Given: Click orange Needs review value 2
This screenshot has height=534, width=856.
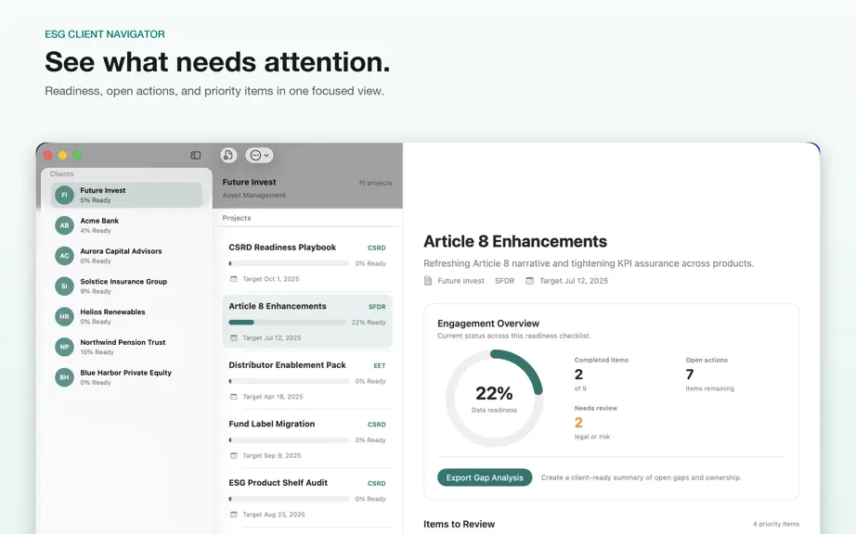Looking at the screenshot, I should coord(578,423).
